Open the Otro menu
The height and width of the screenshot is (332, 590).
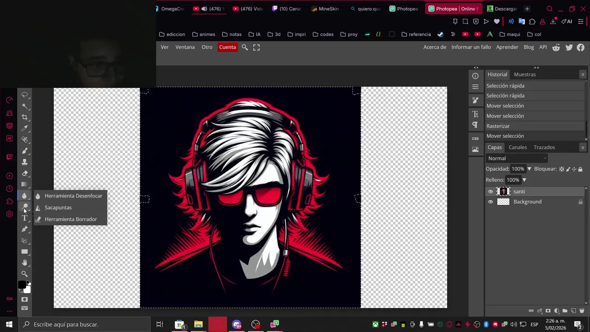tap(207, 47)
